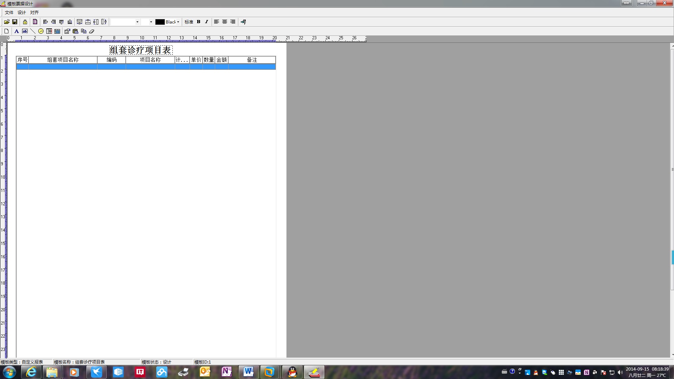Save the template with floppy icon
674x379 pixels.
(x=15, y=22)
